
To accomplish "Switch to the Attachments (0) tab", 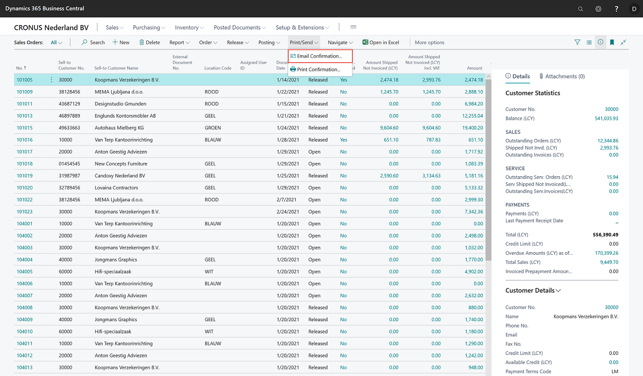I will (562, 76).
